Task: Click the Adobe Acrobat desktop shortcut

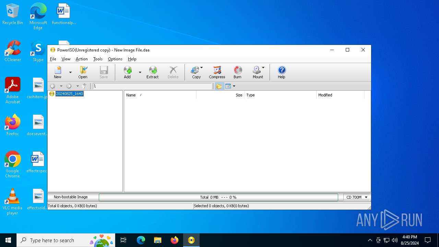Action: coord(13,91)
